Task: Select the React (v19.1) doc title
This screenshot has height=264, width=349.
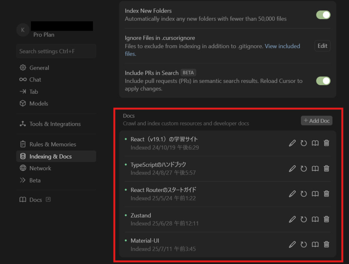Action: pos(164,139)
